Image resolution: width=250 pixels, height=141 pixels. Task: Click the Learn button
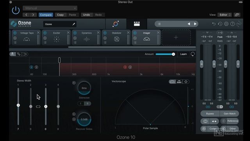[183, 54]
